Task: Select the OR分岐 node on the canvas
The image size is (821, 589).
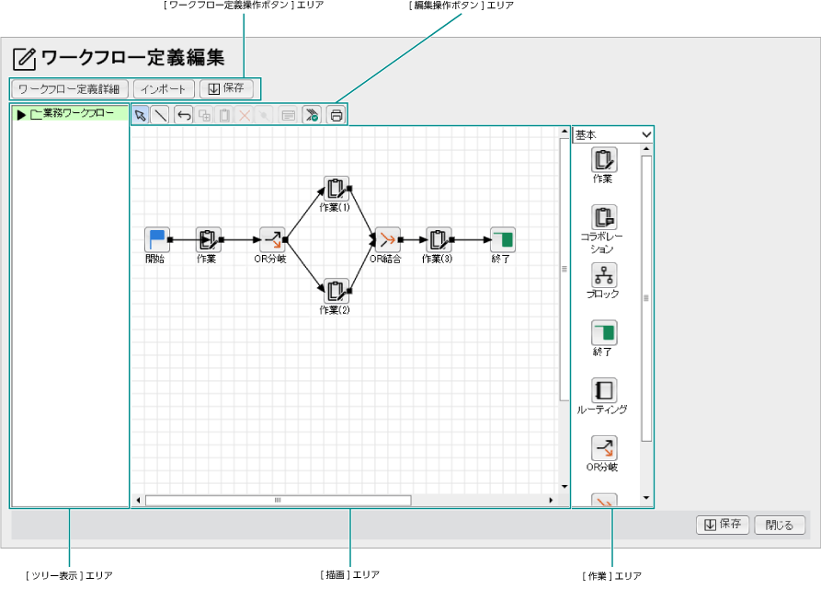Action: (272, 240)
